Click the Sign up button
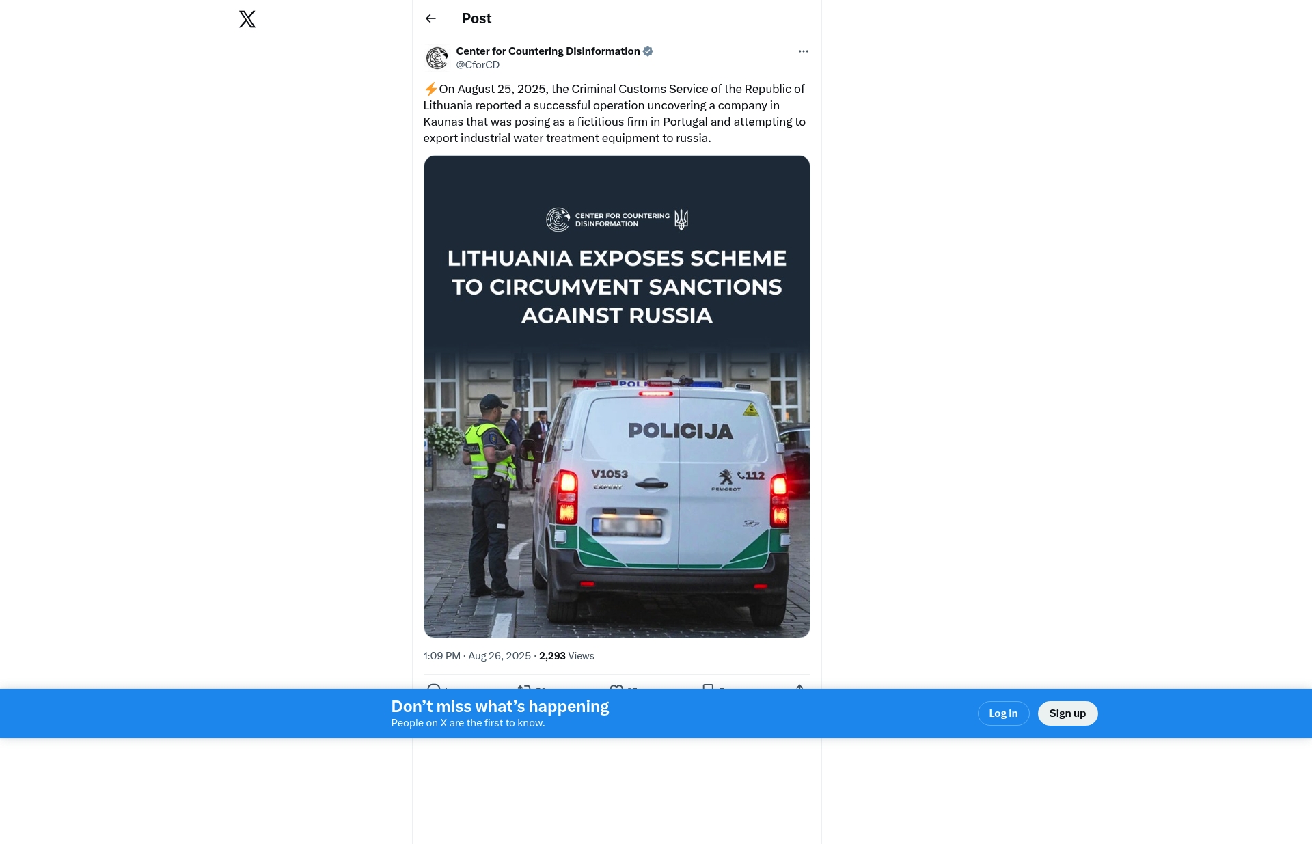Image resolution: width=1312 pixels, height=844 pixels. tap(1067, 713)
